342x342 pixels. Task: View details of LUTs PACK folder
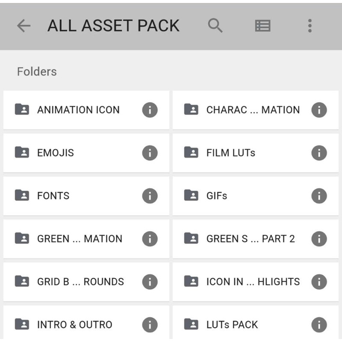point(319,324)
